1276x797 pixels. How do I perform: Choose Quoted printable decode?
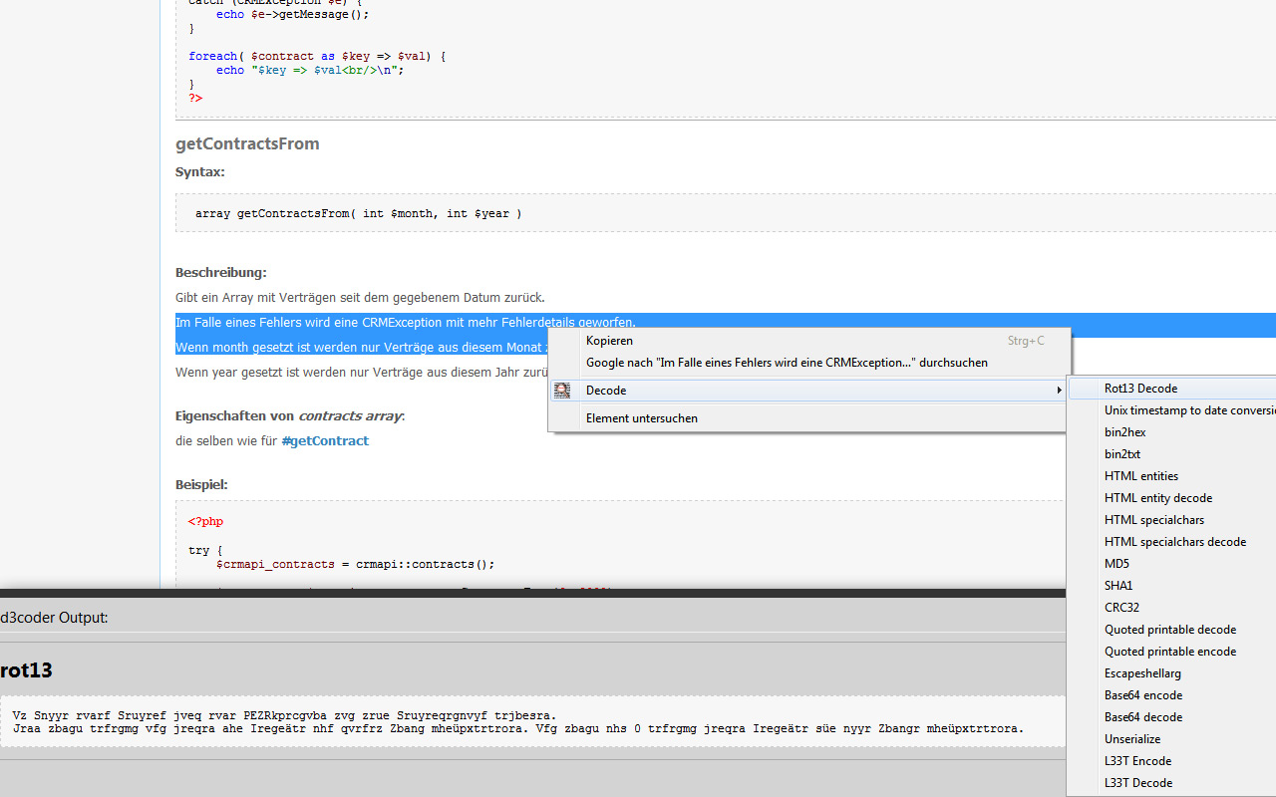[x=1170, y=630]
